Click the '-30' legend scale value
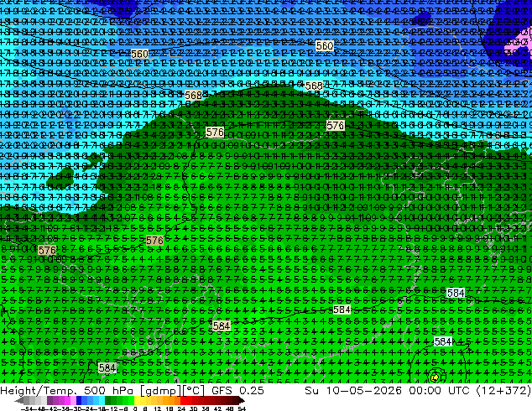The image size is (532, 411). coord(76,409)
